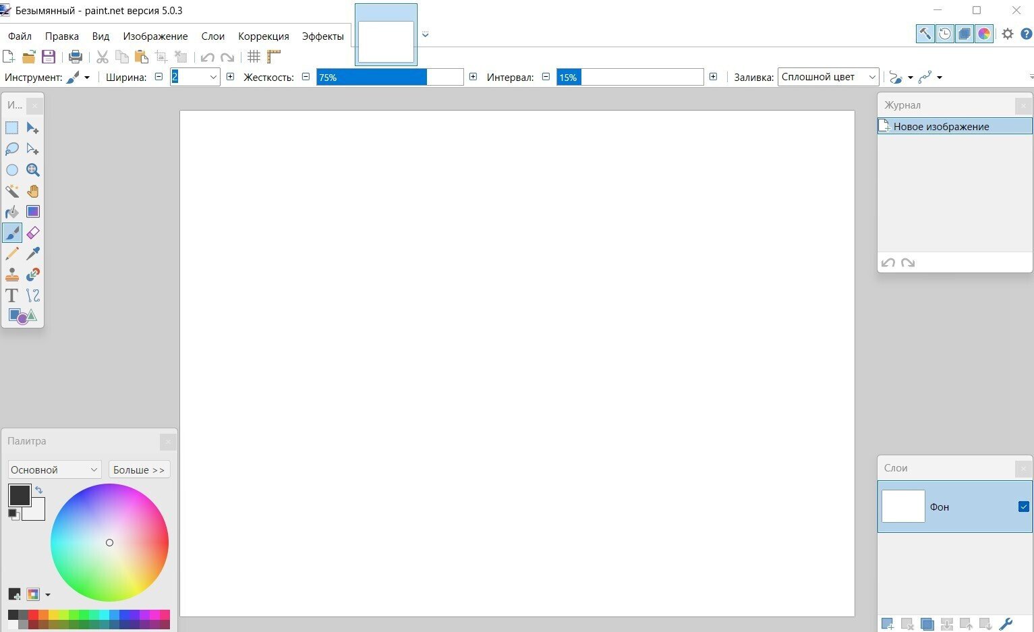Screen dimensions: 1034x632
Task: Select the Color Picker eyedropper tool
Action: click(x=32, y=254)
